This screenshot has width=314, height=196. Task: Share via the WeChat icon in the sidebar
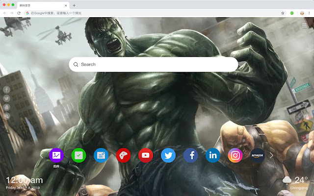[x=6, y=116]
